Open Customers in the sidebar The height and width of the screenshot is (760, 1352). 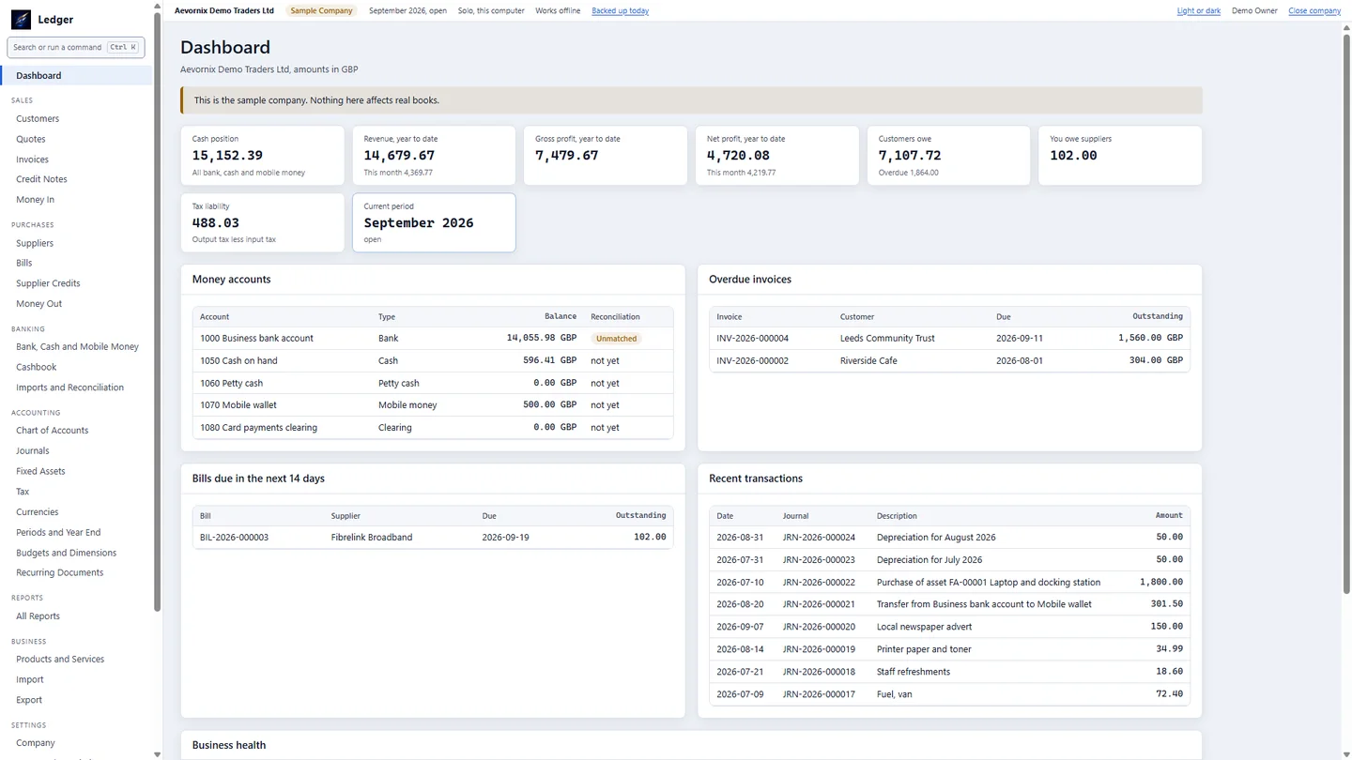38,118
